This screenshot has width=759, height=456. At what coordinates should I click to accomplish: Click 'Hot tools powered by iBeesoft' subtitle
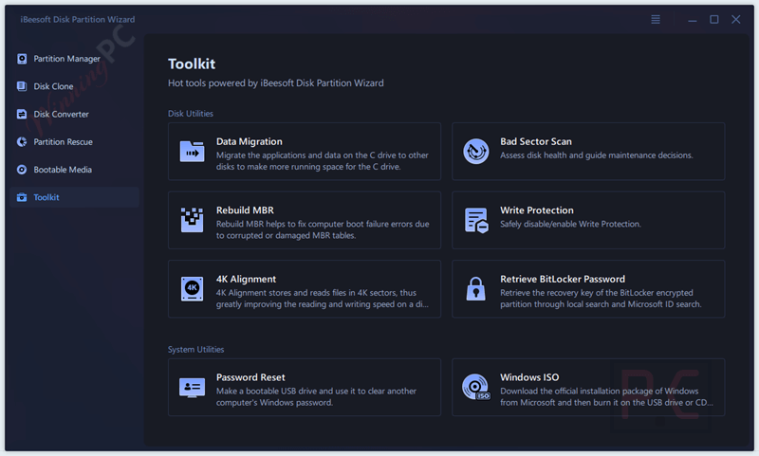point(275,83)
